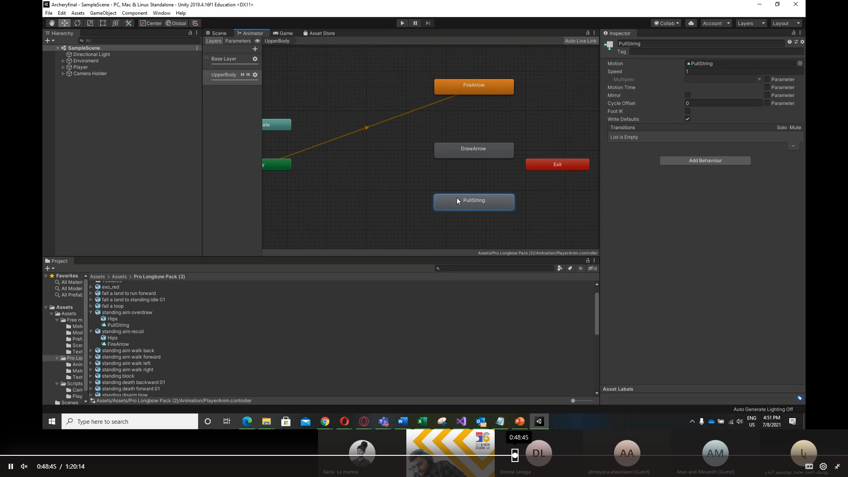Screen dimensions: 848x477
Task: Expand standing aim walk back asset
Action: 91,351
